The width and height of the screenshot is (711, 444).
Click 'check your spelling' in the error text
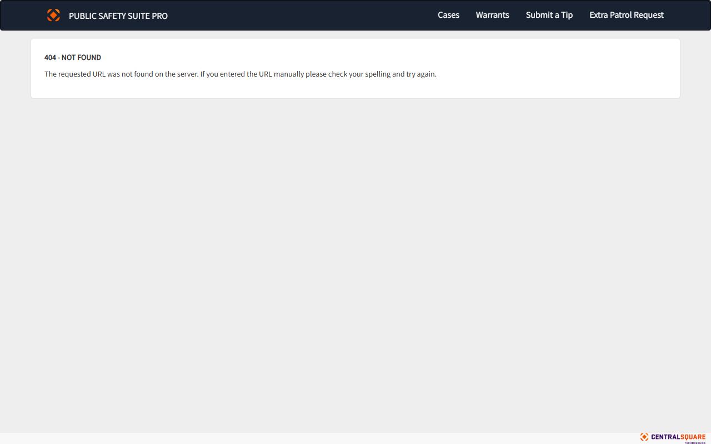(x=359, y=74)
